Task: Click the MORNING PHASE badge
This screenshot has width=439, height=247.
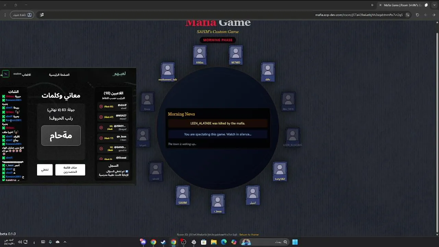Action: [x=217, y=40]
